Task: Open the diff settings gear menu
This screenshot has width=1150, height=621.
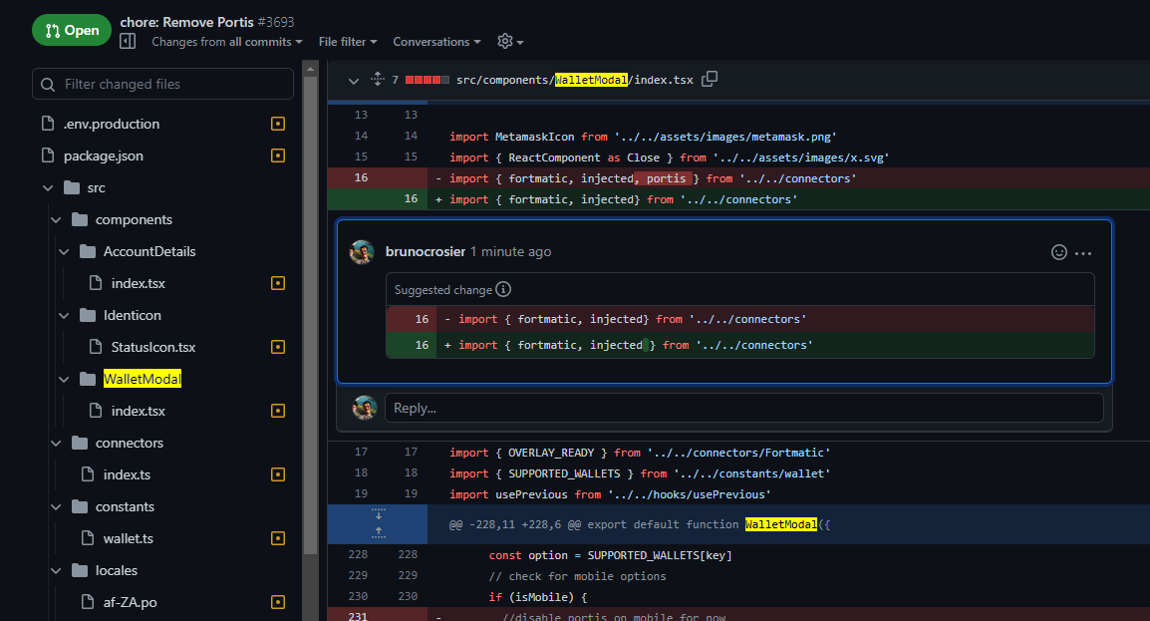Action: (509, 42)
